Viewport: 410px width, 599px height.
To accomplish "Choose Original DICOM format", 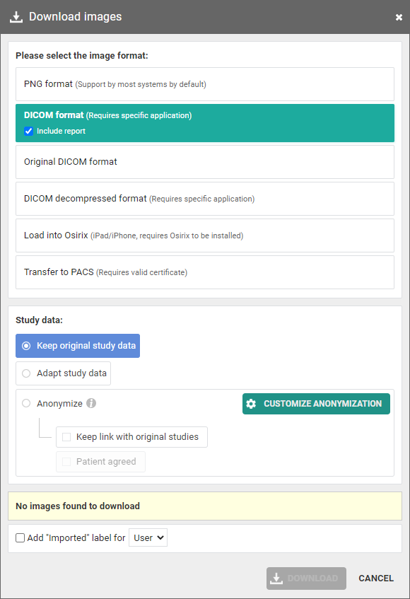I will tap(205, 162).
